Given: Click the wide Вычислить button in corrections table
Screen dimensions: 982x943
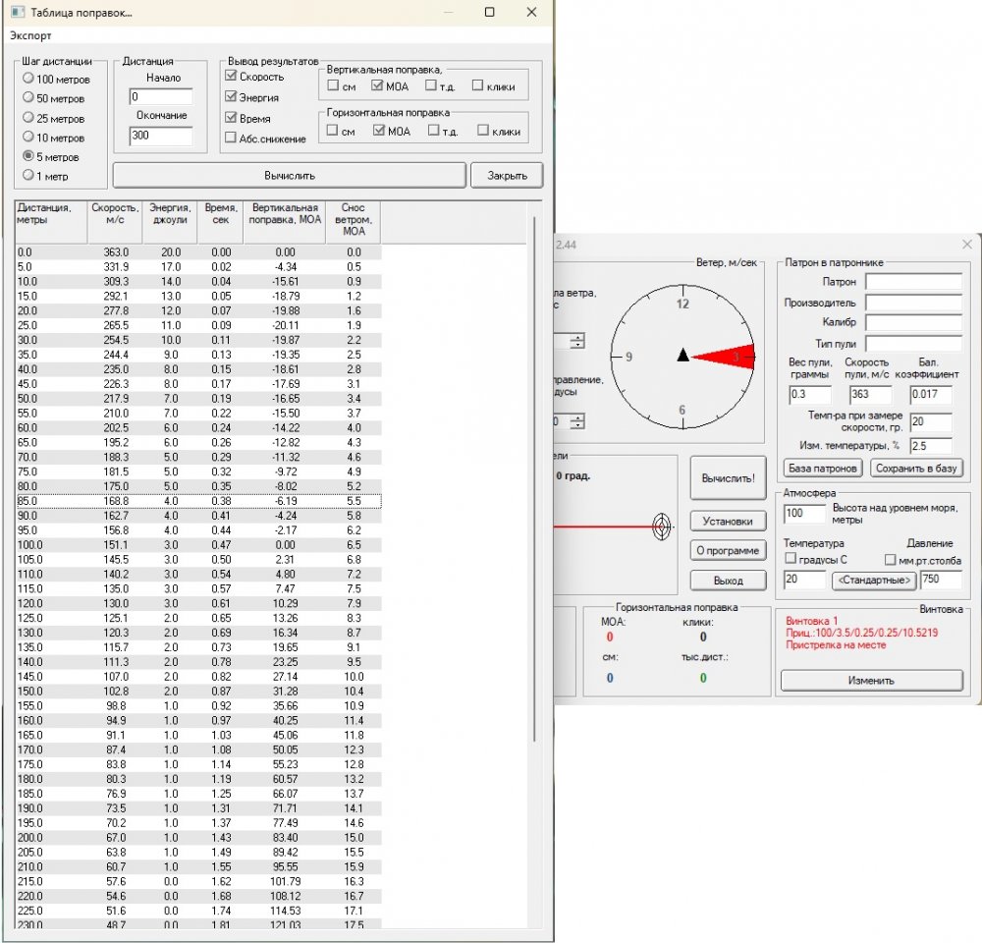Looking at the screenshot, I should pyautogui.click(x=290, y=176).
